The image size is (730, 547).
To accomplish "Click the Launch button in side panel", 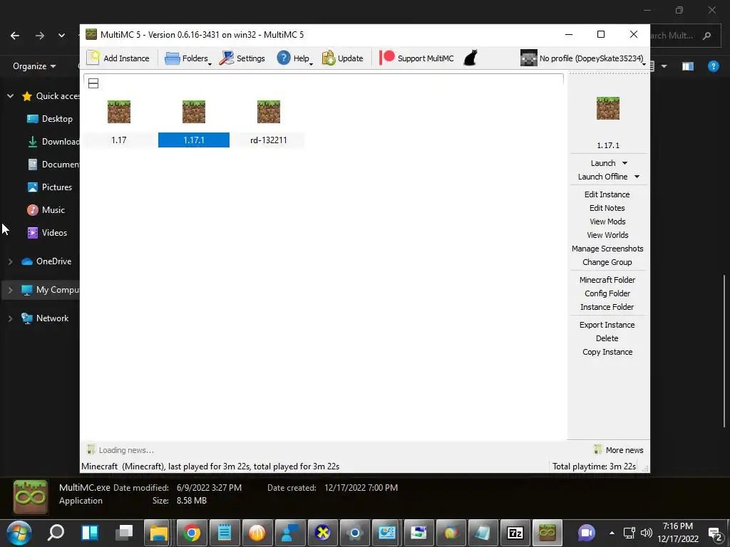I will pos(603,163).
